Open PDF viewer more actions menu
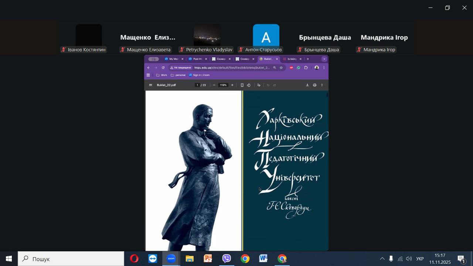 (322, 85)
